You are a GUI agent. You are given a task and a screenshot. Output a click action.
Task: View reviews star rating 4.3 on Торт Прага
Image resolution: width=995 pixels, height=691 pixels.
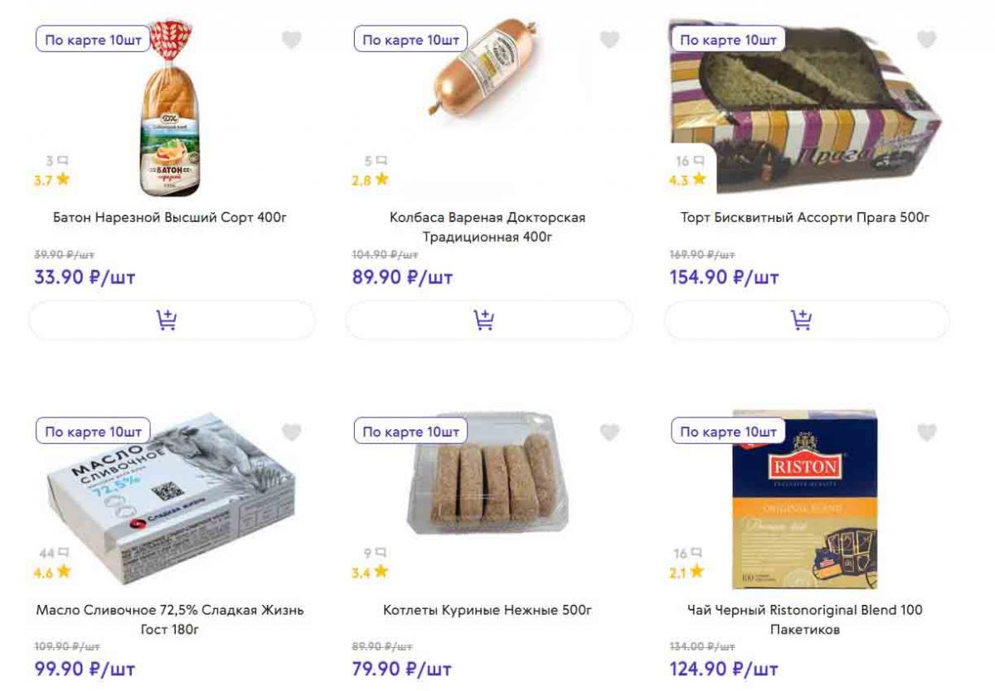tap(688, 179)
